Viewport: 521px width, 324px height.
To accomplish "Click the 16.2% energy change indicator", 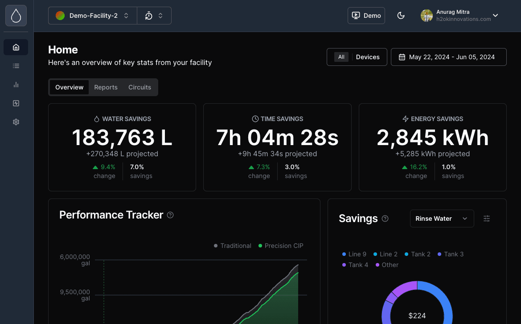I will (414, 167).
